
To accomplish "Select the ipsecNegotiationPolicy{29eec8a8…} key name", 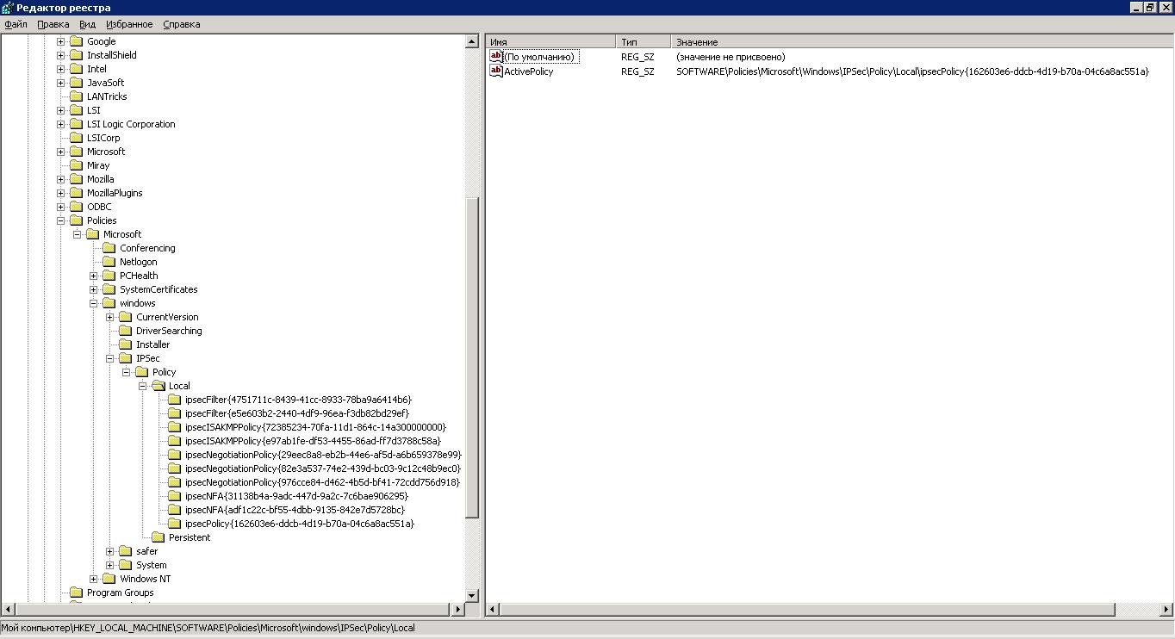I will point(323,455).
